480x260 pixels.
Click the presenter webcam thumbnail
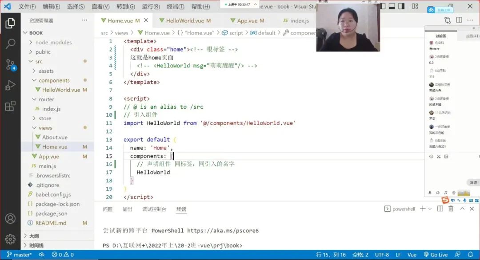(348, 28)
